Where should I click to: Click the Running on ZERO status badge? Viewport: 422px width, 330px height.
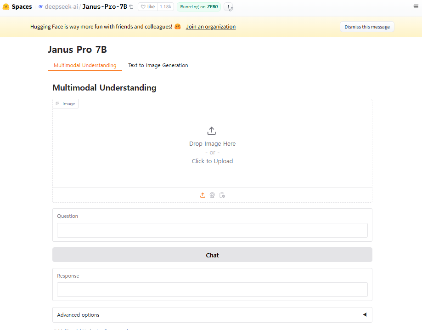[199, 7]
